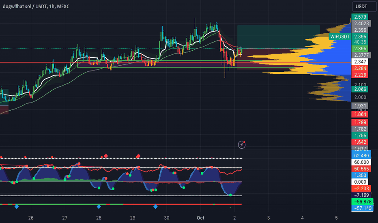Click the 1.931 grey price label
Viewport: 378px width, 223px height.
point(360,106)
